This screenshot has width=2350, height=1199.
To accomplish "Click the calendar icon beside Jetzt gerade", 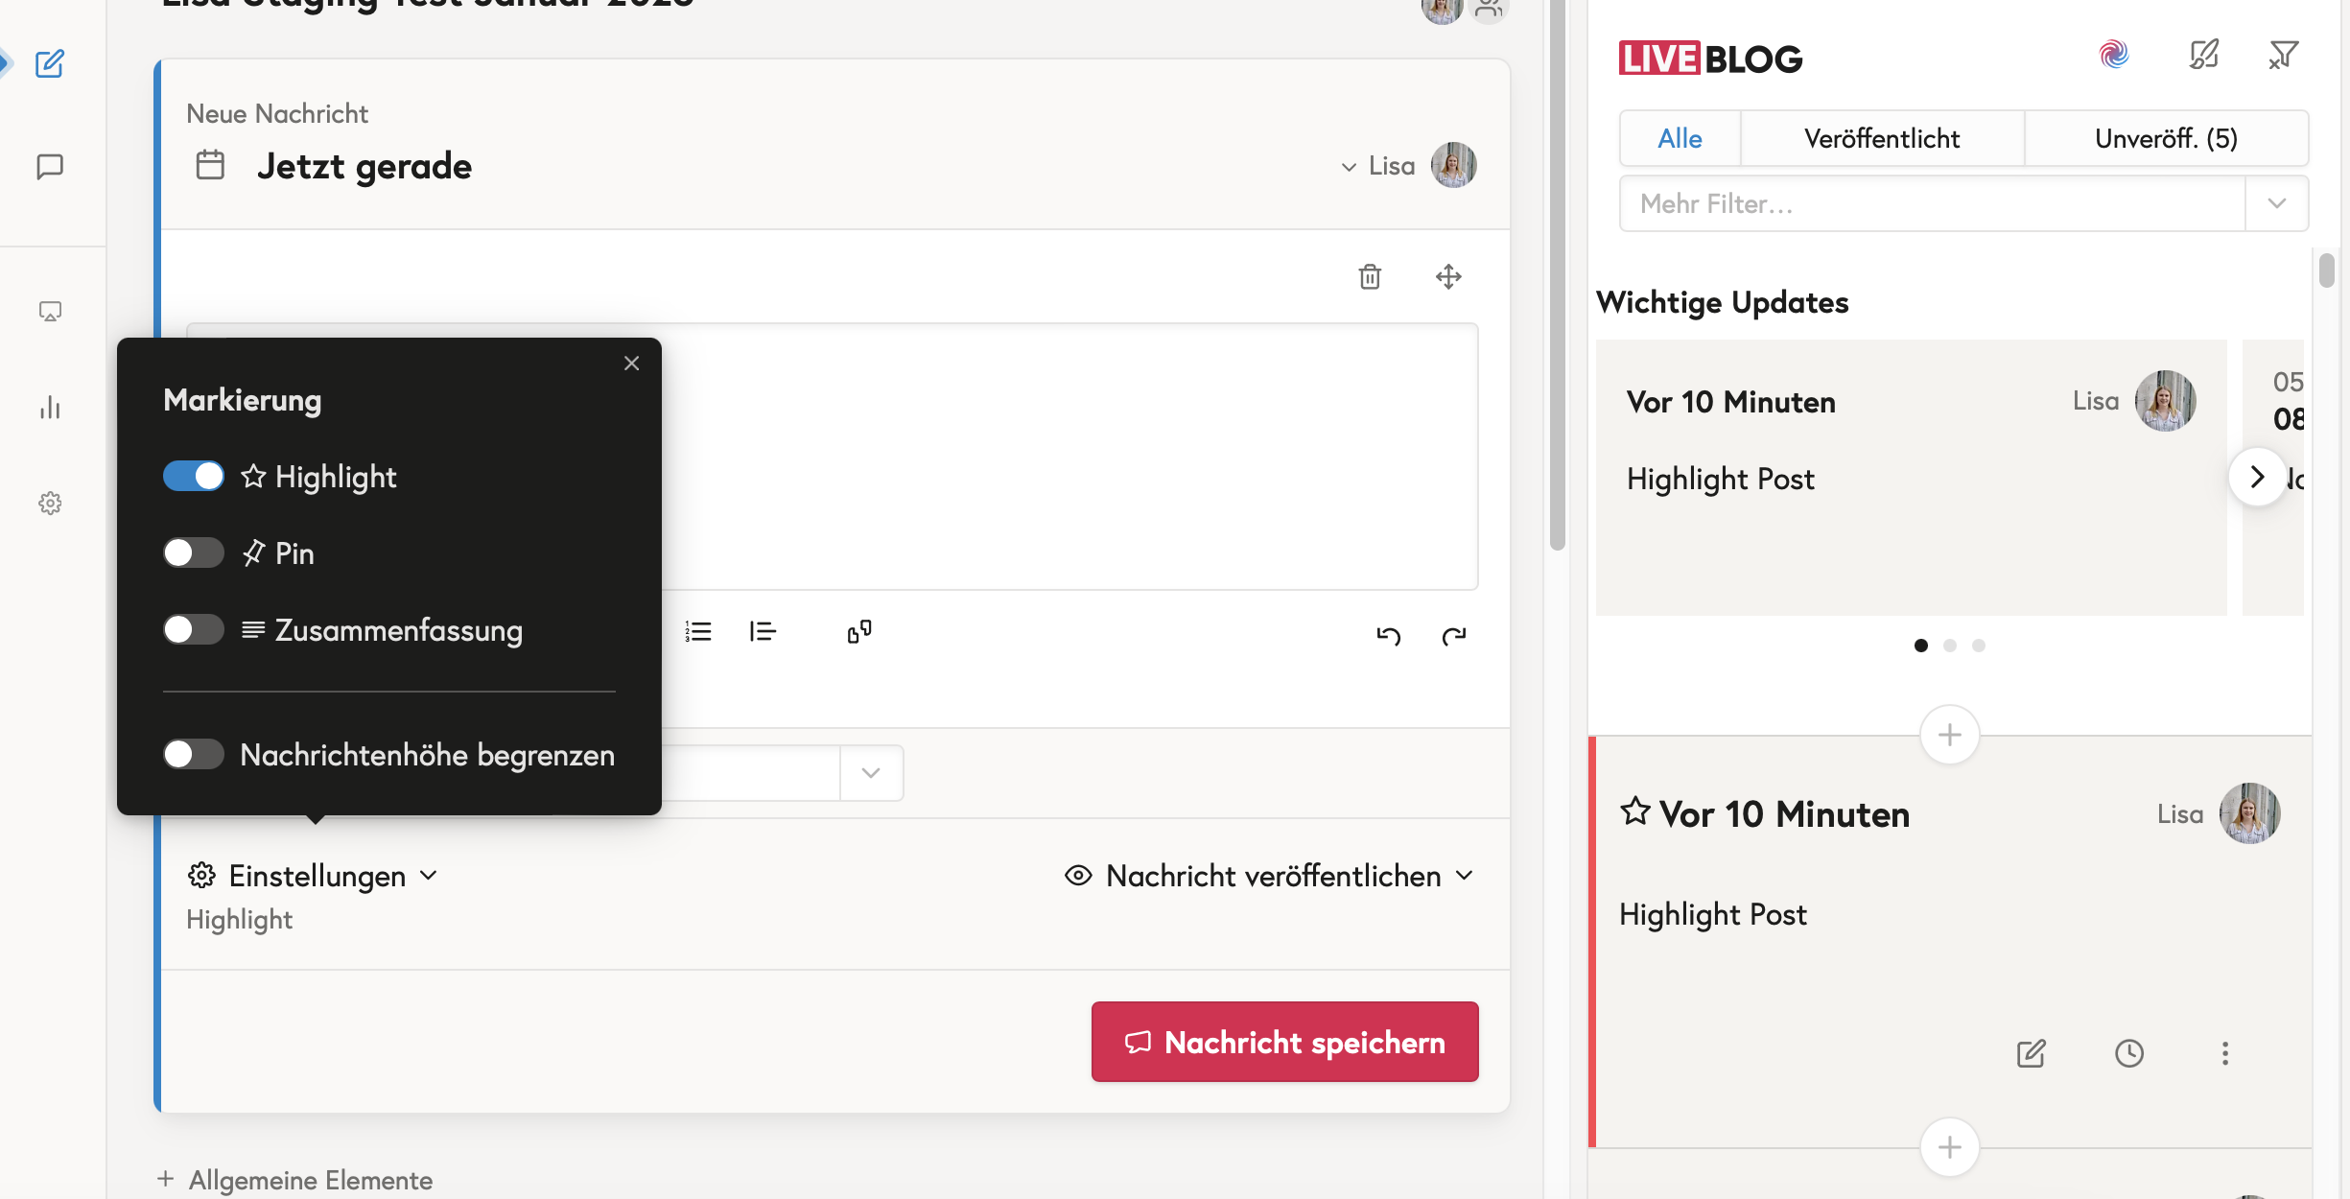I will pos(210,165).
